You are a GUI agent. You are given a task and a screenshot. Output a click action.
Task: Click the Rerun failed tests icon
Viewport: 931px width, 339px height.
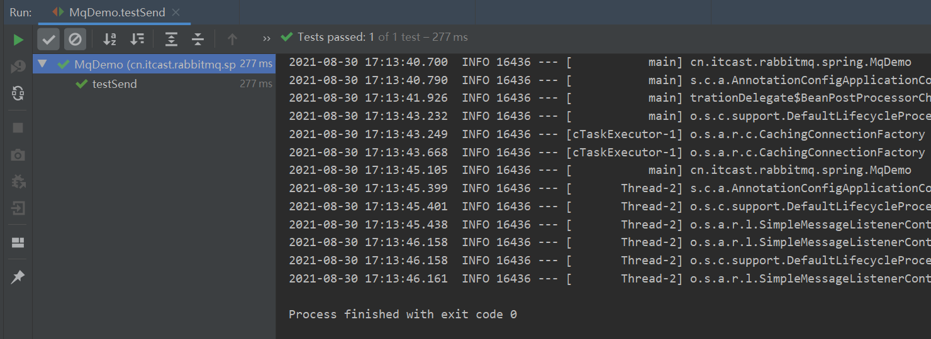click(18, 67)
